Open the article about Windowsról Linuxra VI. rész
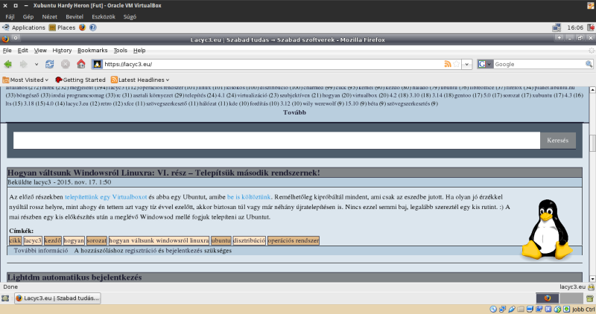Screen dimensions: 596x314 pos(164,173)
